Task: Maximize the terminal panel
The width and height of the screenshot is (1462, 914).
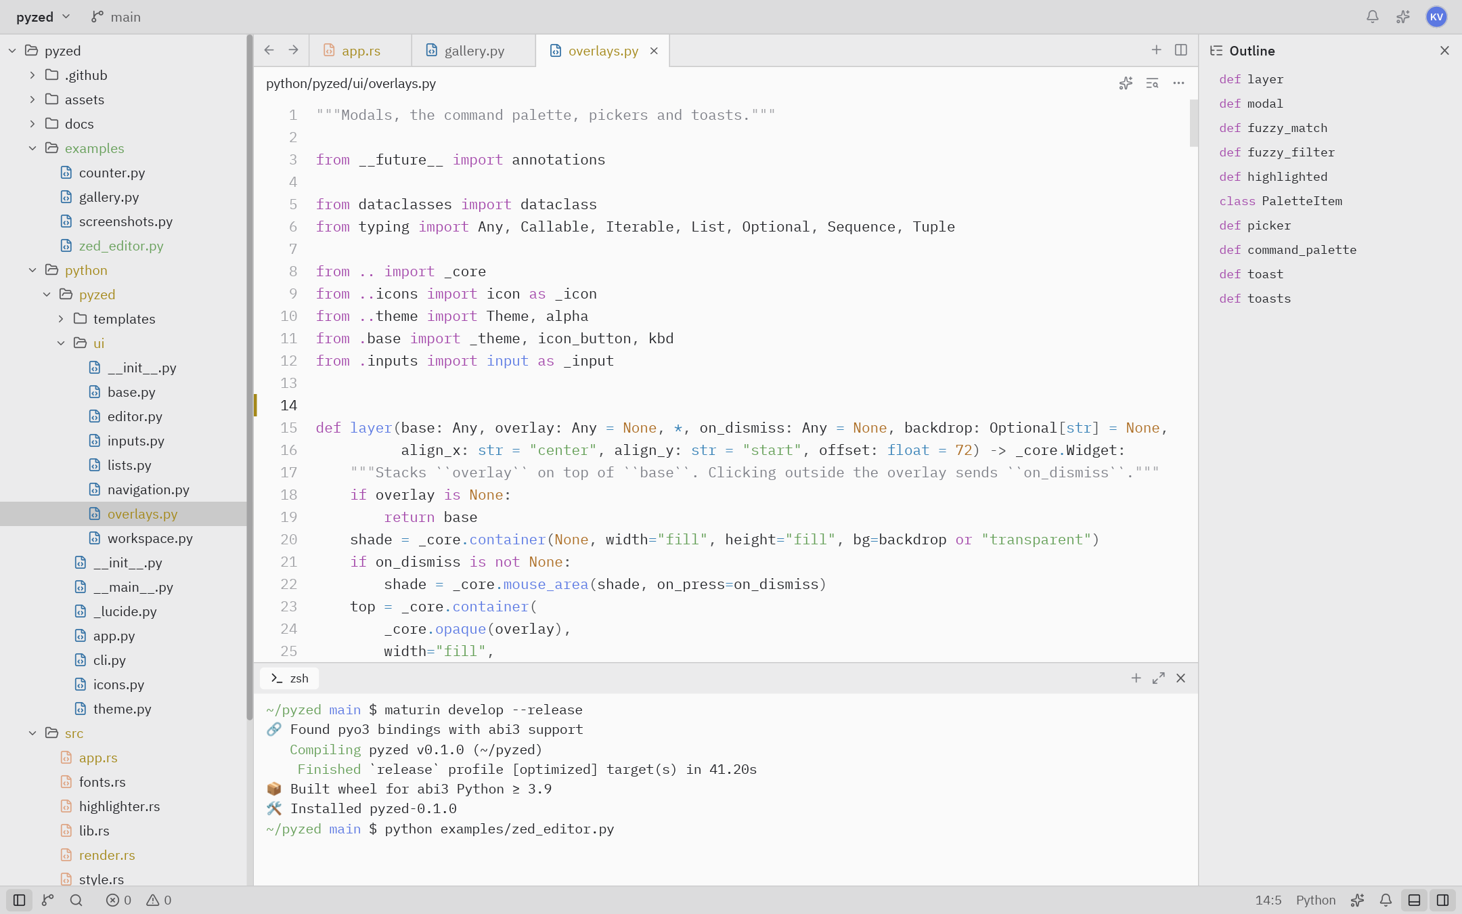Action: point(1159,678)
